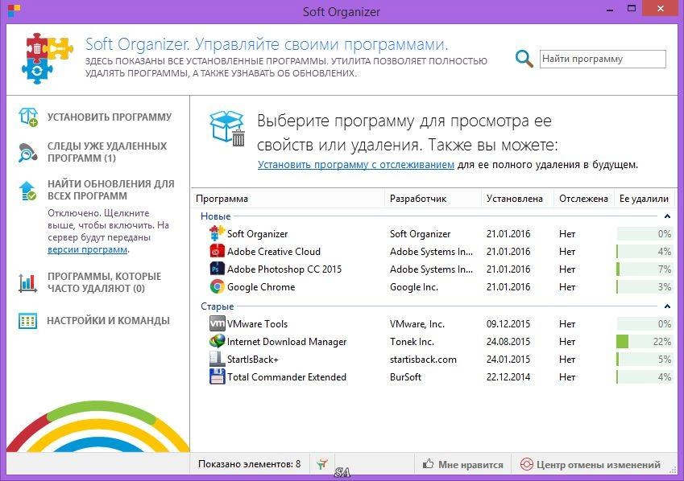Click the Soft Organizer row icon

pos(217,233)
